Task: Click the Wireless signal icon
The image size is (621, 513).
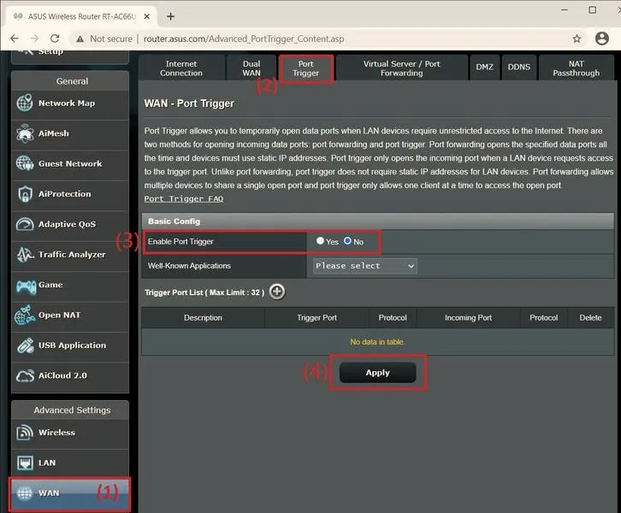Action: point(25,433)
